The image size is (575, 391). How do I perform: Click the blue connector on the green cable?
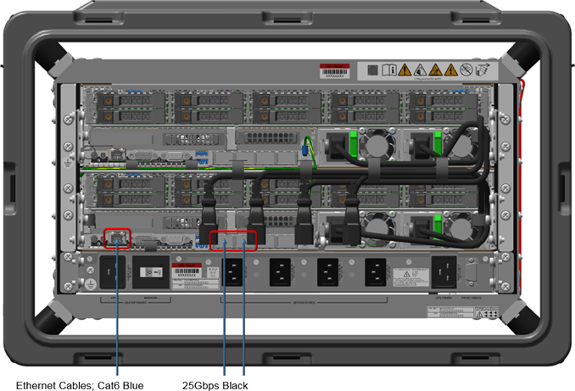point(304,150)
